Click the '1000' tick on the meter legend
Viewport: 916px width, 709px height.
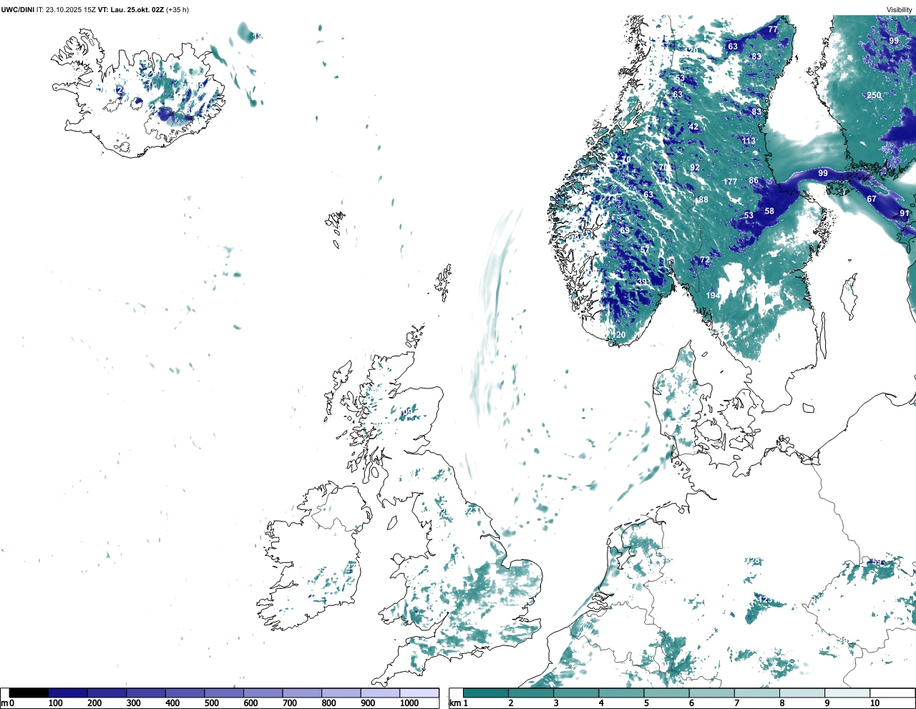409,703
